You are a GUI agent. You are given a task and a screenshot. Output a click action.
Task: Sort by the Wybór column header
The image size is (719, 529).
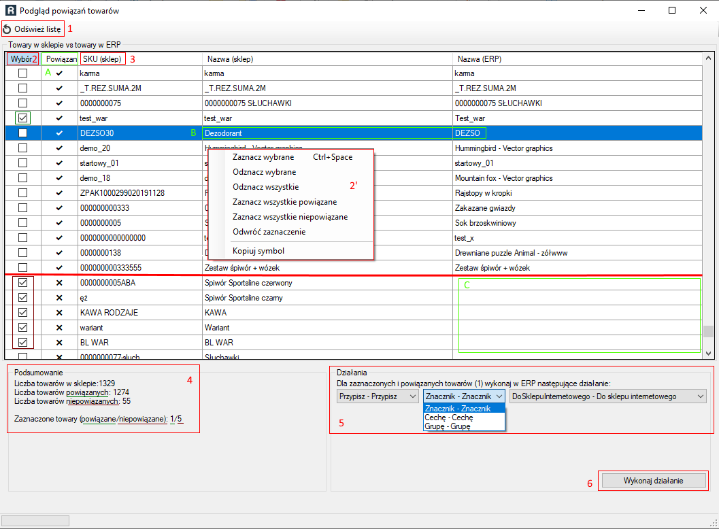point(22,59)
